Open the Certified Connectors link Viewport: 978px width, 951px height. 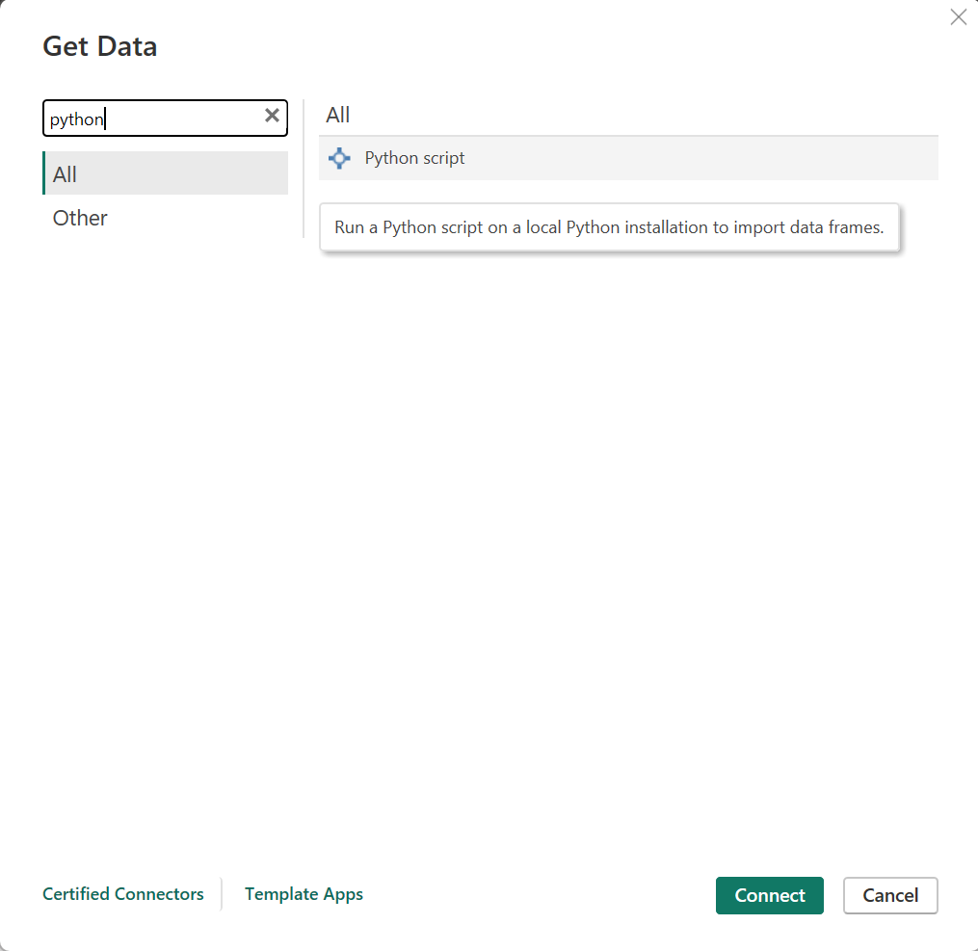tap(123, 893)
